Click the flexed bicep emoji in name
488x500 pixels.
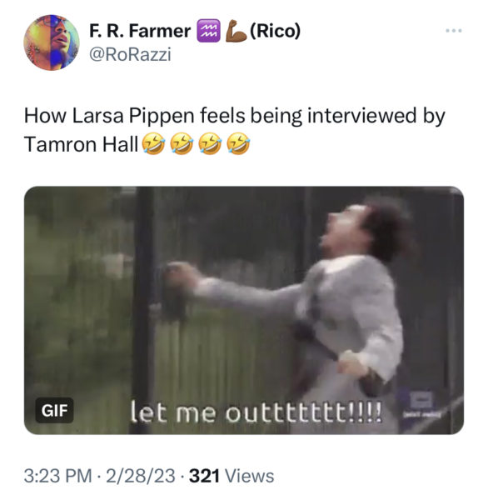[236, 31]
